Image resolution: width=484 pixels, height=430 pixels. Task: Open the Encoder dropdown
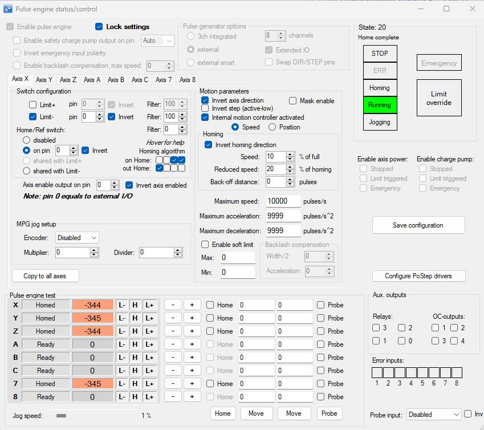tap(77, 238)
